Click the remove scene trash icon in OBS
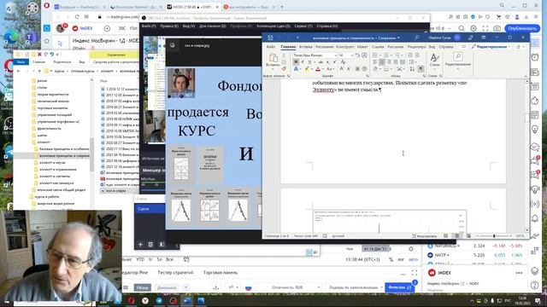Image resolution: width=547 pixels, height=307 pixels. tap(150, 245)
